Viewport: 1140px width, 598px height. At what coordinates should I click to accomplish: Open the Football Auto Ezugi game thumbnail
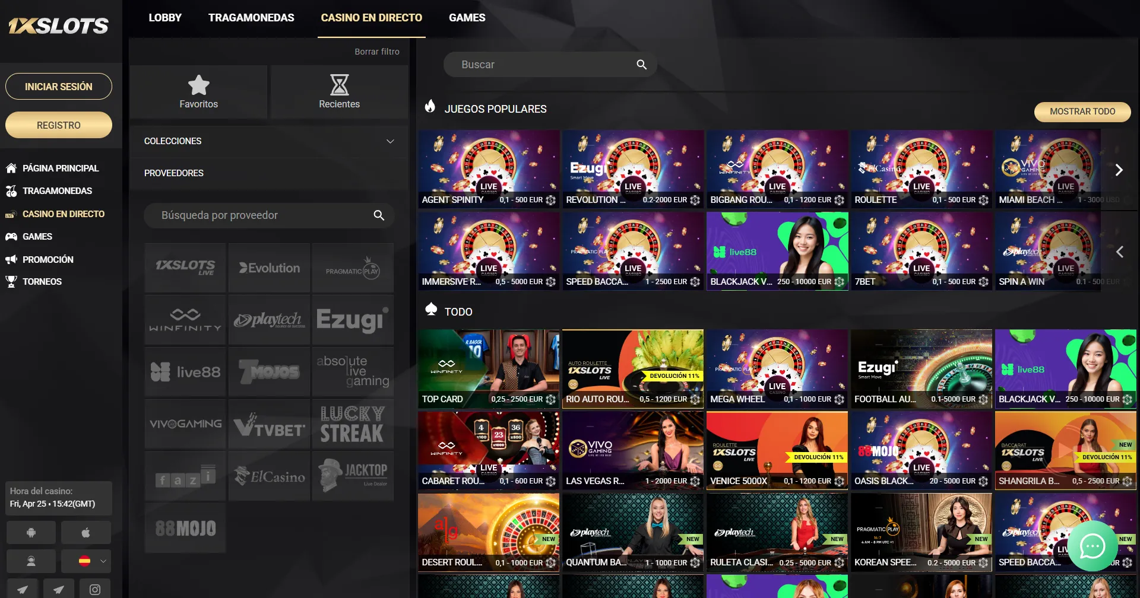pyautogui.click(x=921, y=369)
